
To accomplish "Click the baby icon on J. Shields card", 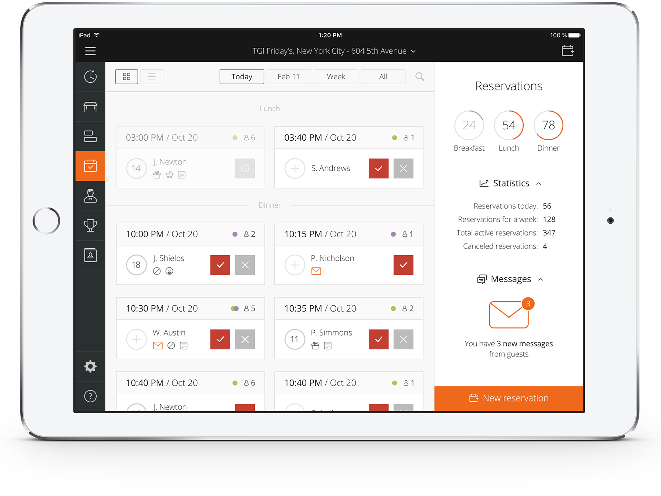I will (x=169, y=271).
